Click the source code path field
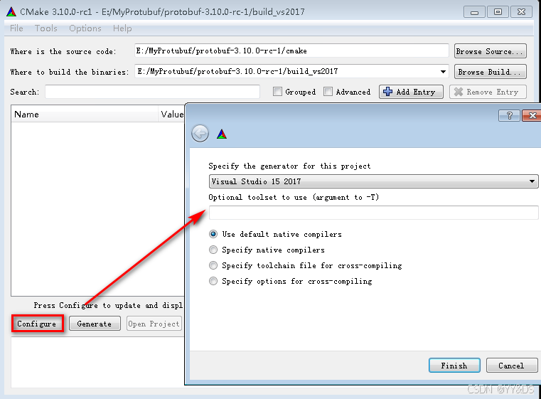 291,50
